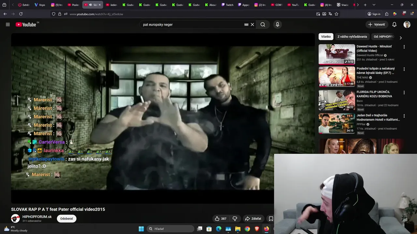Share the video using Zdieľať
This screenshot has width=417, height=234.
[x=253, y=219]
